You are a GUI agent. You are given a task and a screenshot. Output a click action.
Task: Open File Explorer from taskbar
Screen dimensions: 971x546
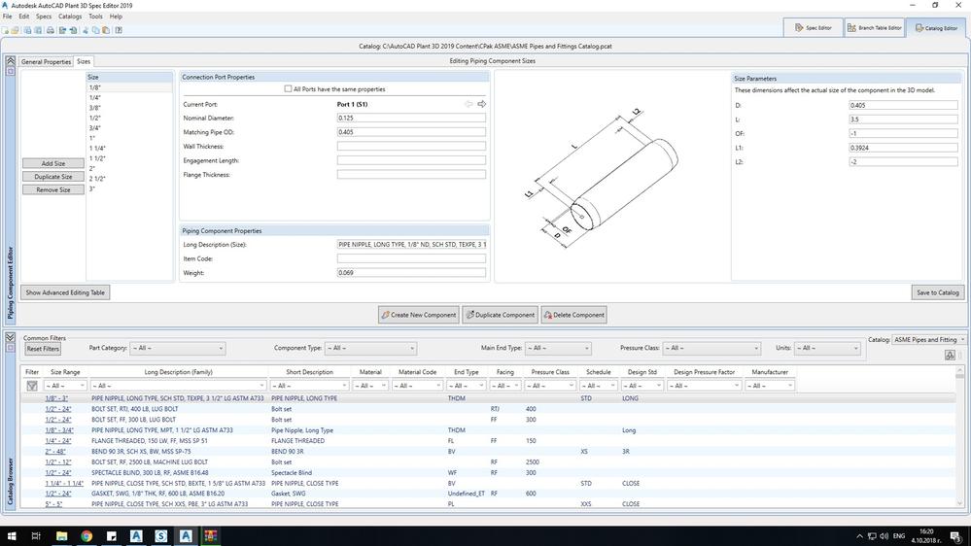point(61,536)
